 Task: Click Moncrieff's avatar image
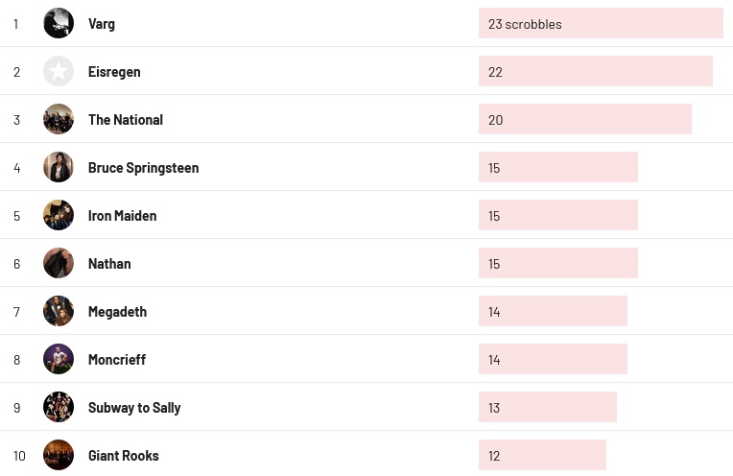59,359
